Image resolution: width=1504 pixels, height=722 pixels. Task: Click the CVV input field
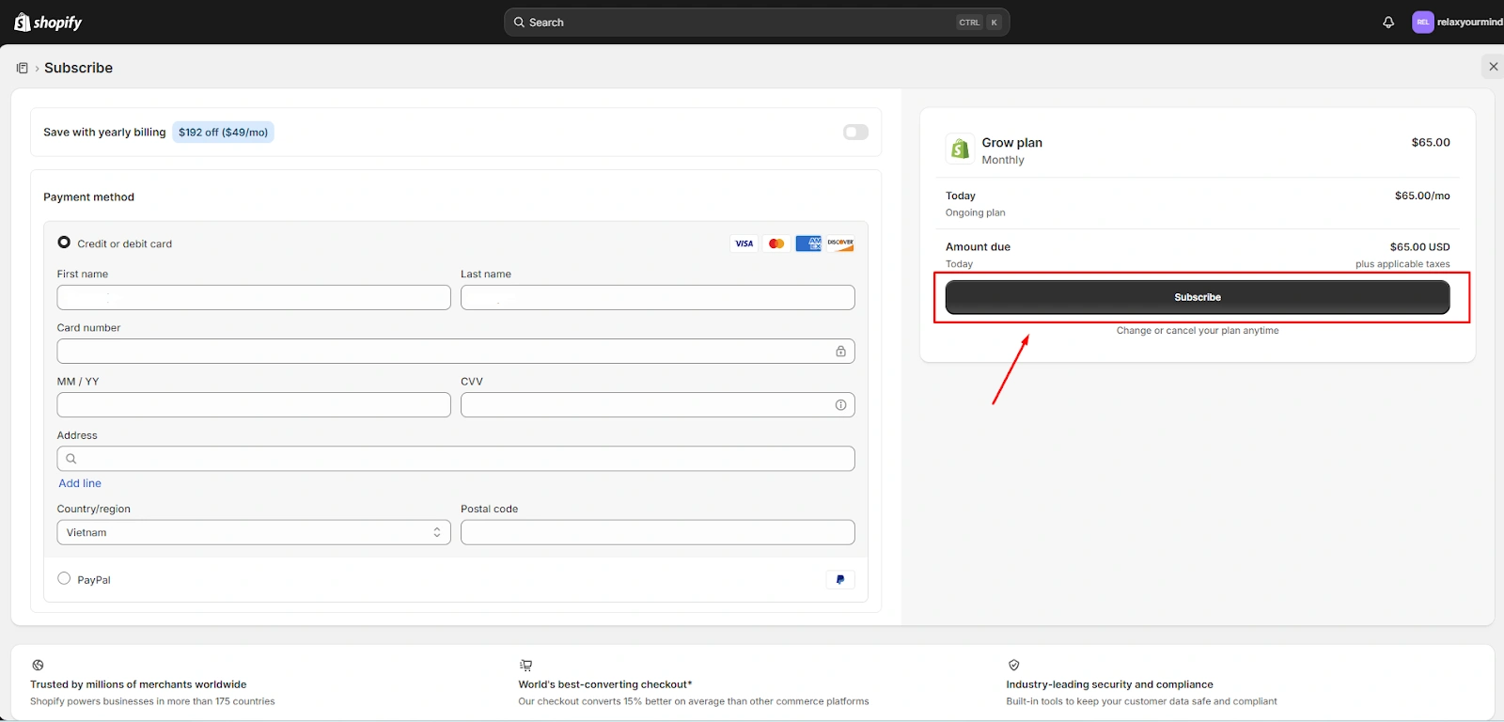pos(658,405)
